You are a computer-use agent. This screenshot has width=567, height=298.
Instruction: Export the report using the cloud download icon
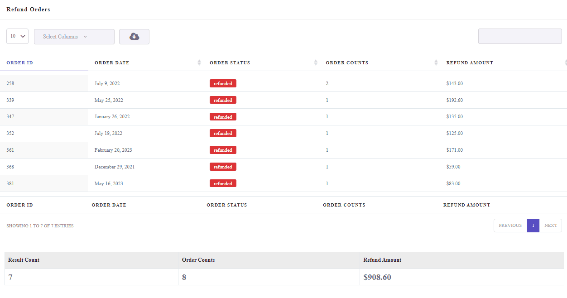(134, 36)
